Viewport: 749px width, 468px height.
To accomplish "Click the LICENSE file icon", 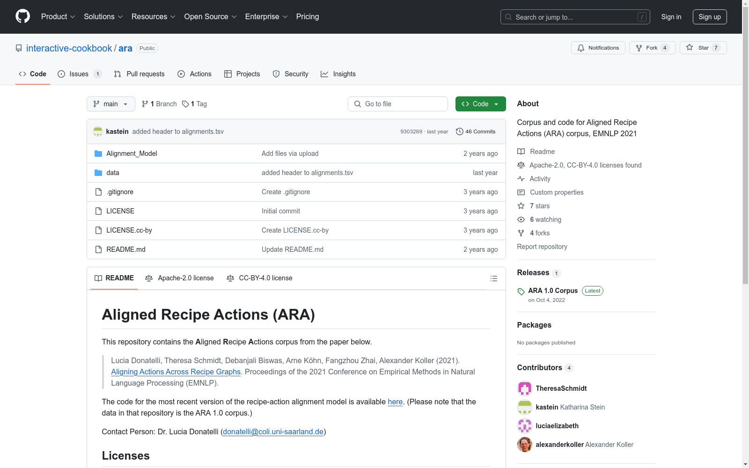I will 98,211.
